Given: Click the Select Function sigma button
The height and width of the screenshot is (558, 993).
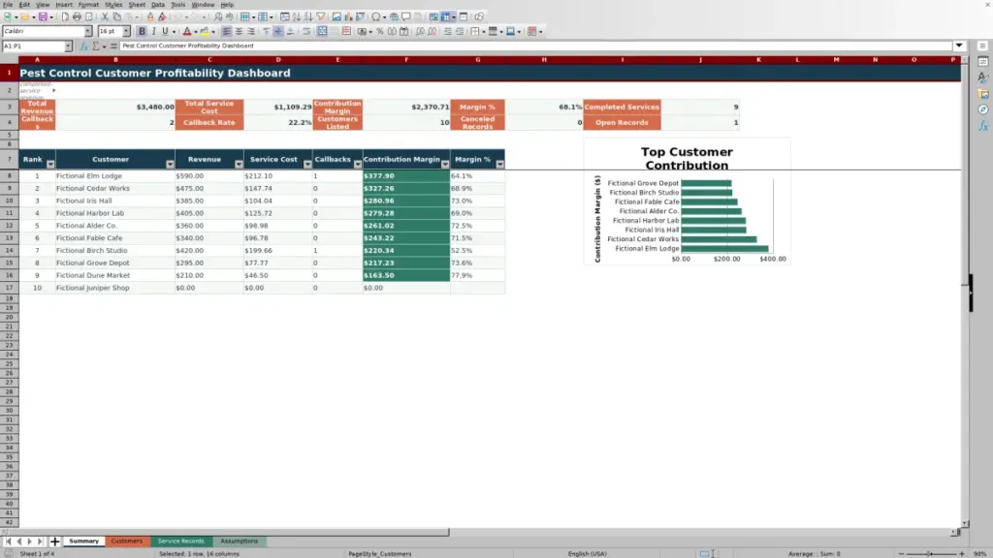Looking at the screenshot, I should [96, 46].
